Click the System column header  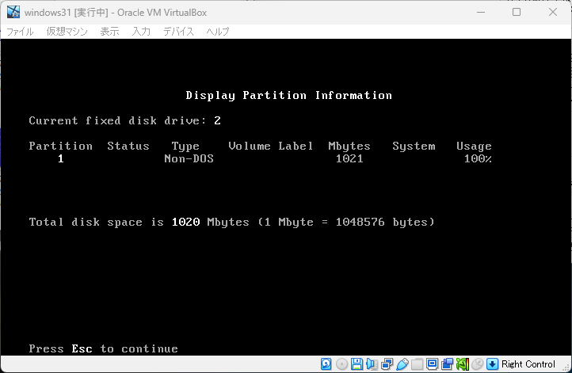pyautogui.click(x=414, y=147)
